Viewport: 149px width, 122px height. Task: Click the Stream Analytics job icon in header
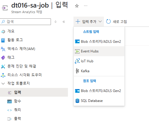[5, 8]
